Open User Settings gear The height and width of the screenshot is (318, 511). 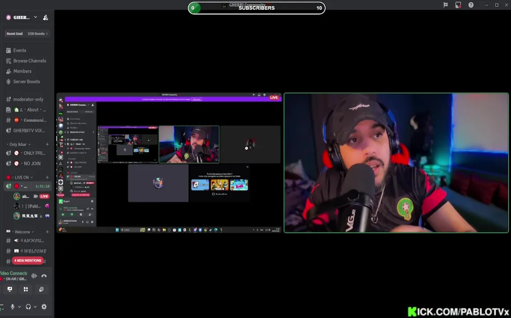(44, 307)
